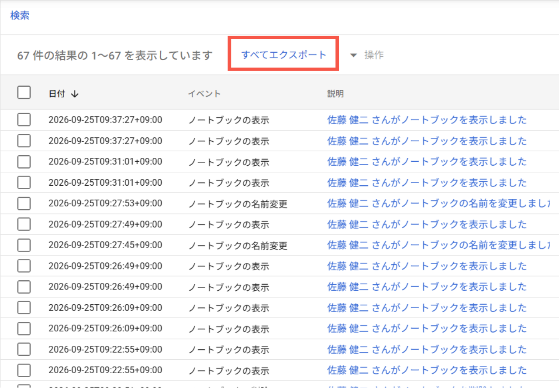Click ノートブックの名前変更 in the 09:27:53 row
This screenshot has width=559, height=388.
click(238, 204)
